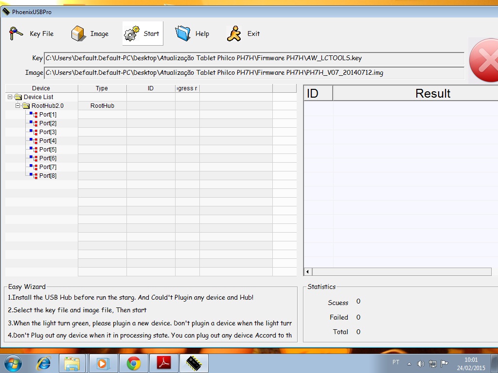
Task: Select the Port[5] USB icon
Action: [x=34, y=150]
